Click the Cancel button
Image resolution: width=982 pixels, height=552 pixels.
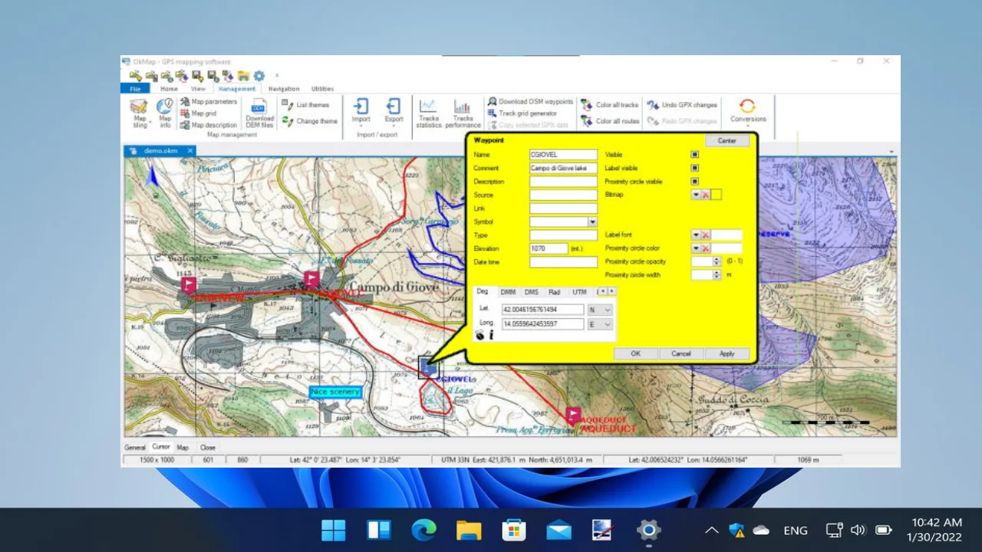pyautogui.click(x=681, y=353)
